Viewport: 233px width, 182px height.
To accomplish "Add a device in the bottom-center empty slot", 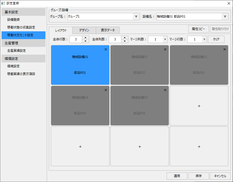I will pyautogui.click(x=139, y=146).
